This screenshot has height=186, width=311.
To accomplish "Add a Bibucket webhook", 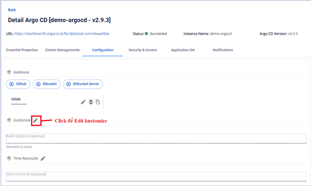I will coord(47,84).
